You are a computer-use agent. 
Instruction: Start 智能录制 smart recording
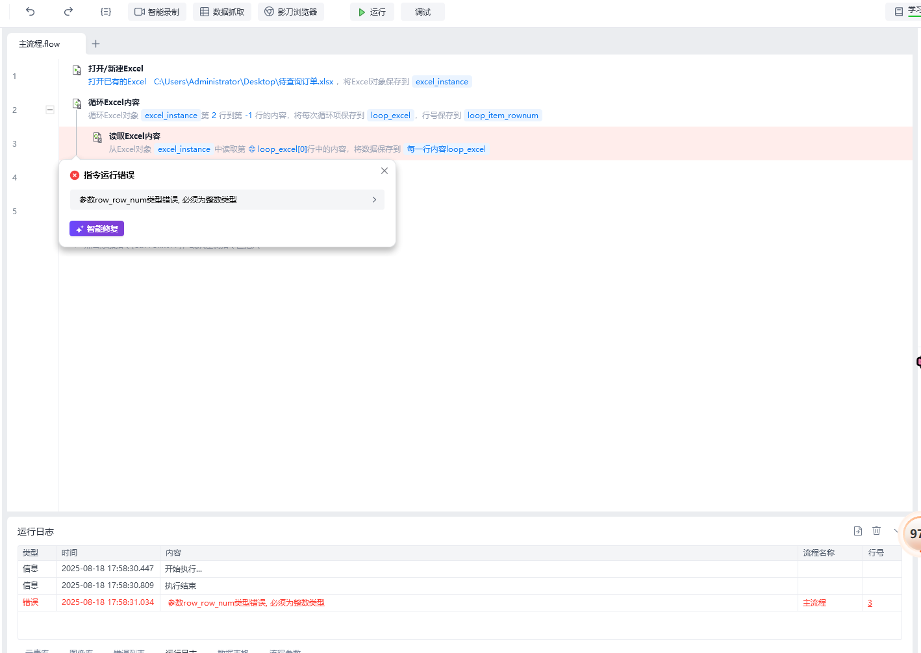pos(157,12)
